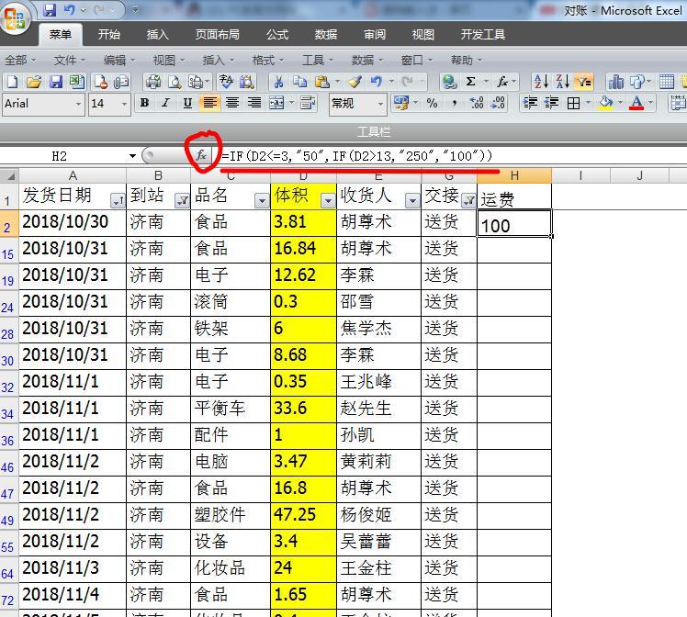687x617 pixels.
Task: Click the New blank workbook icon
Action: tap(13, 82)
